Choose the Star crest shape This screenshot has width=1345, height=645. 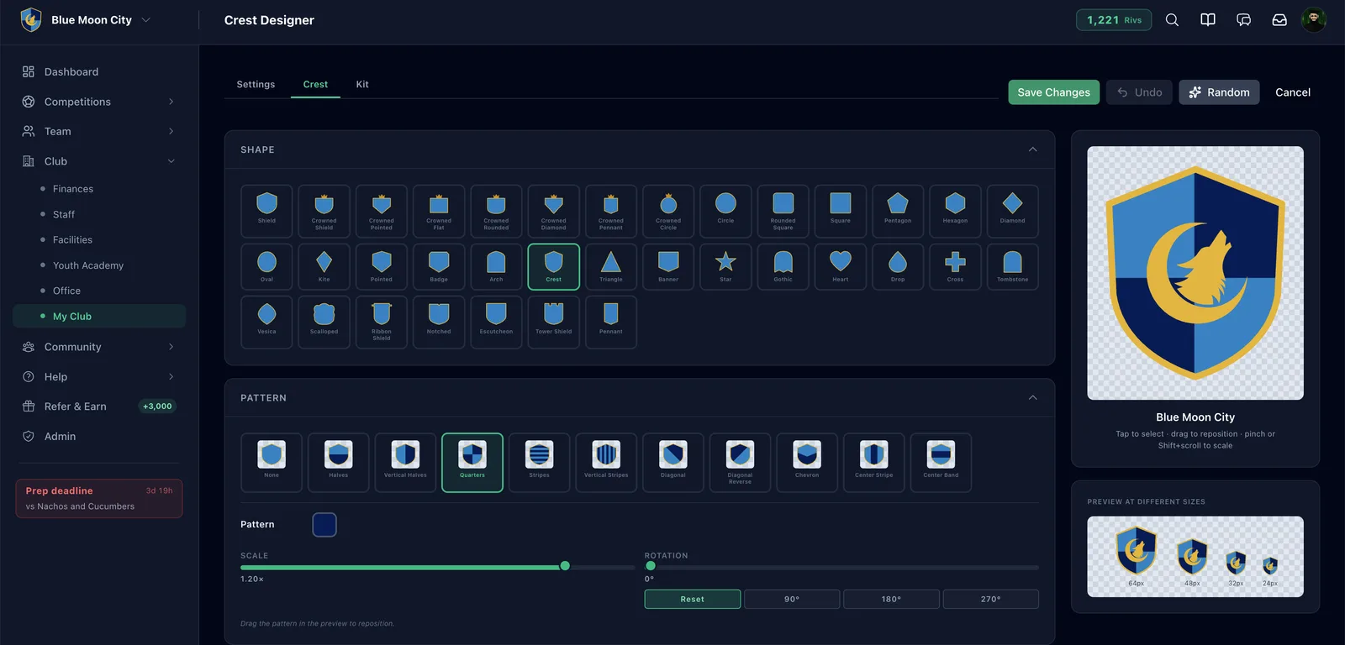[x=725, y=267]
